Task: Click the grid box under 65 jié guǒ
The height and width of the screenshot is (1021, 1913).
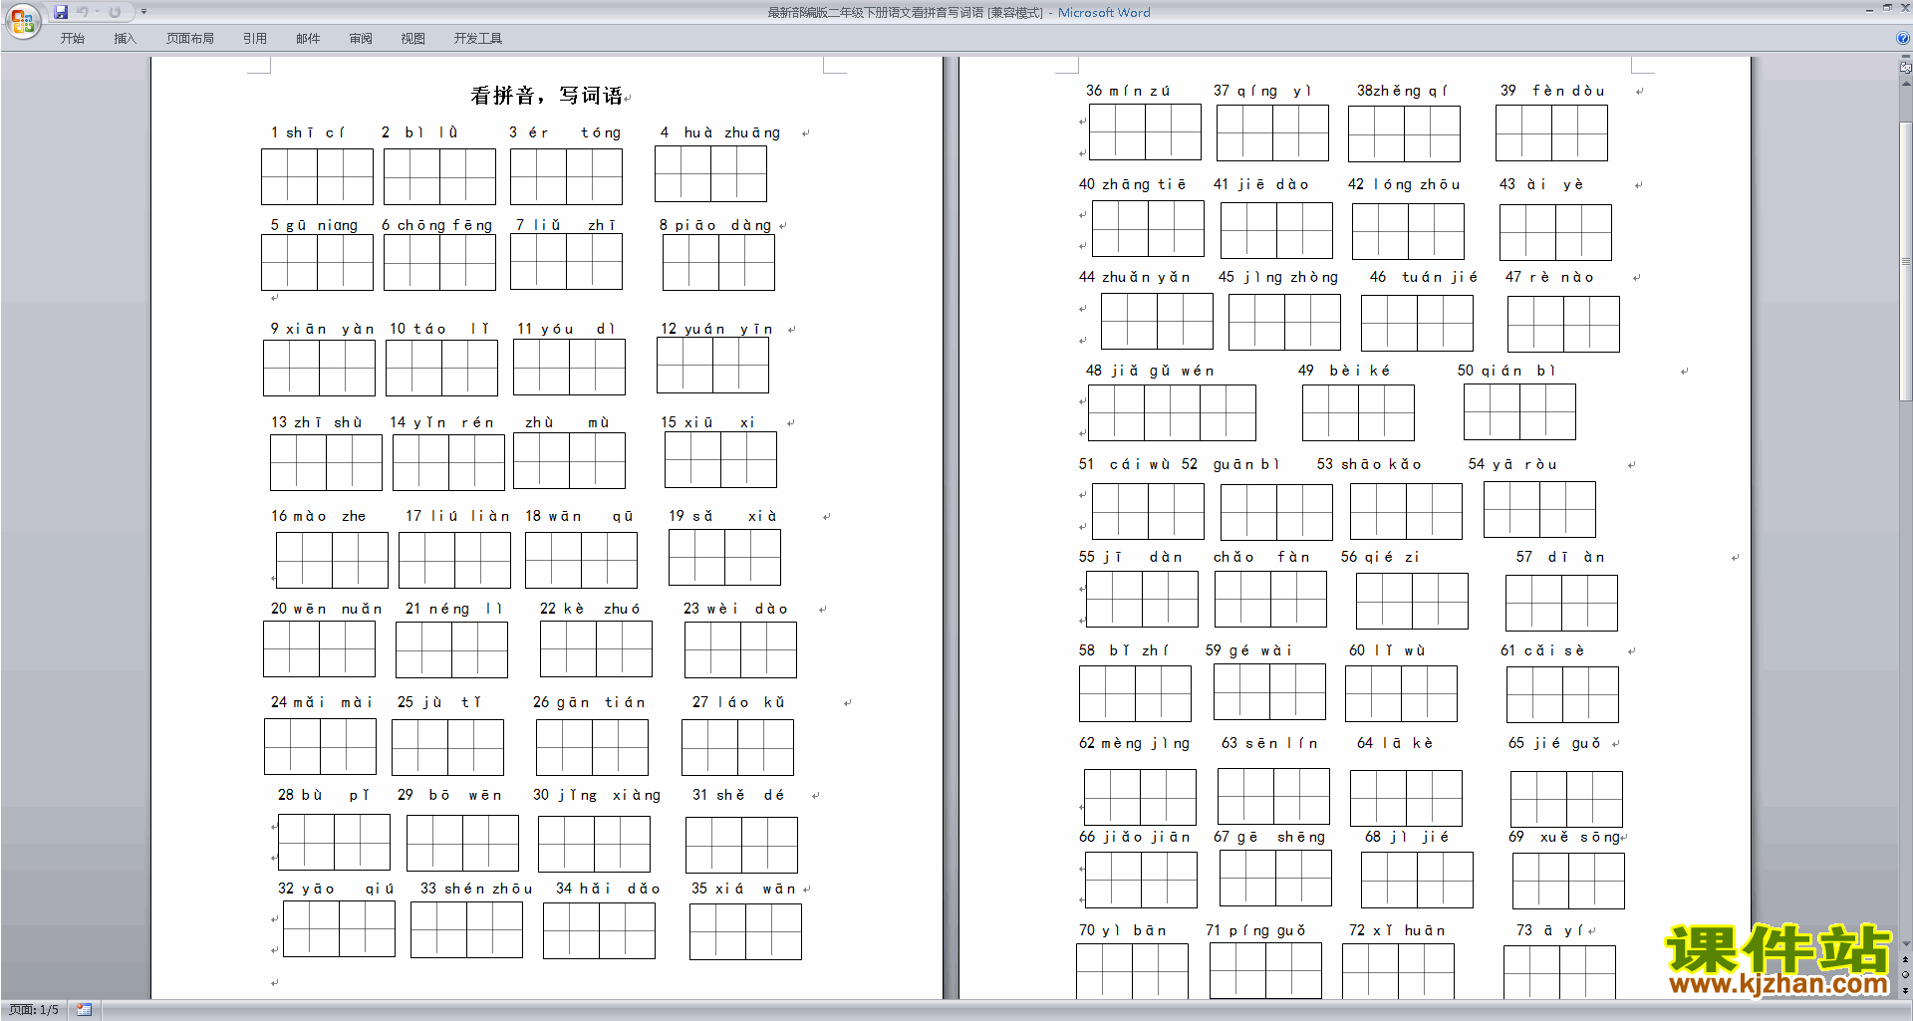Action: click(1566, 799)
